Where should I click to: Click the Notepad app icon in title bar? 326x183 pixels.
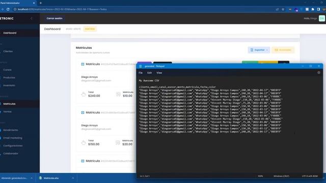coord(141,66)
